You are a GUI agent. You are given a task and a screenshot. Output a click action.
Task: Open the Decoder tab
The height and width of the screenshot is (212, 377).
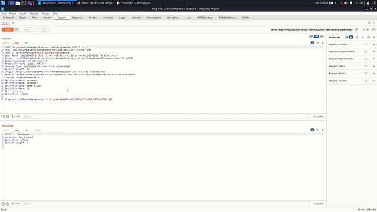(x=93, y=18)
